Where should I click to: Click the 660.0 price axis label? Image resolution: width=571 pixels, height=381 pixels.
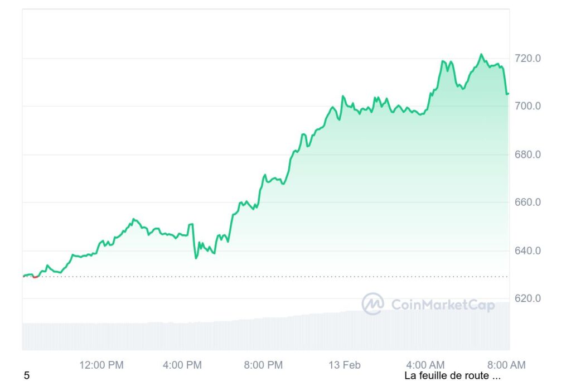click(x=527, y=202)
